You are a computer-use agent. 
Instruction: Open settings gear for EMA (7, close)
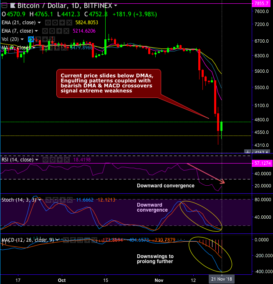[52, 31]
